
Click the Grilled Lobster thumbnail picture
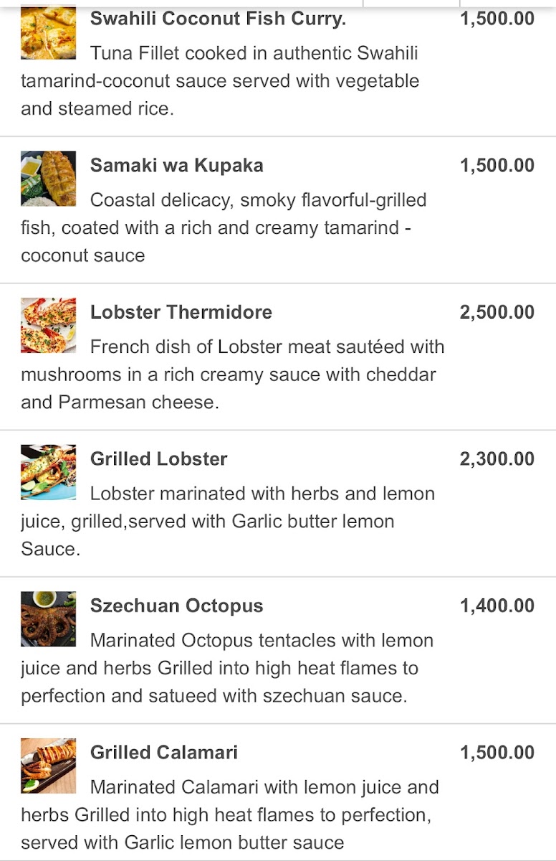pos(48,472)
